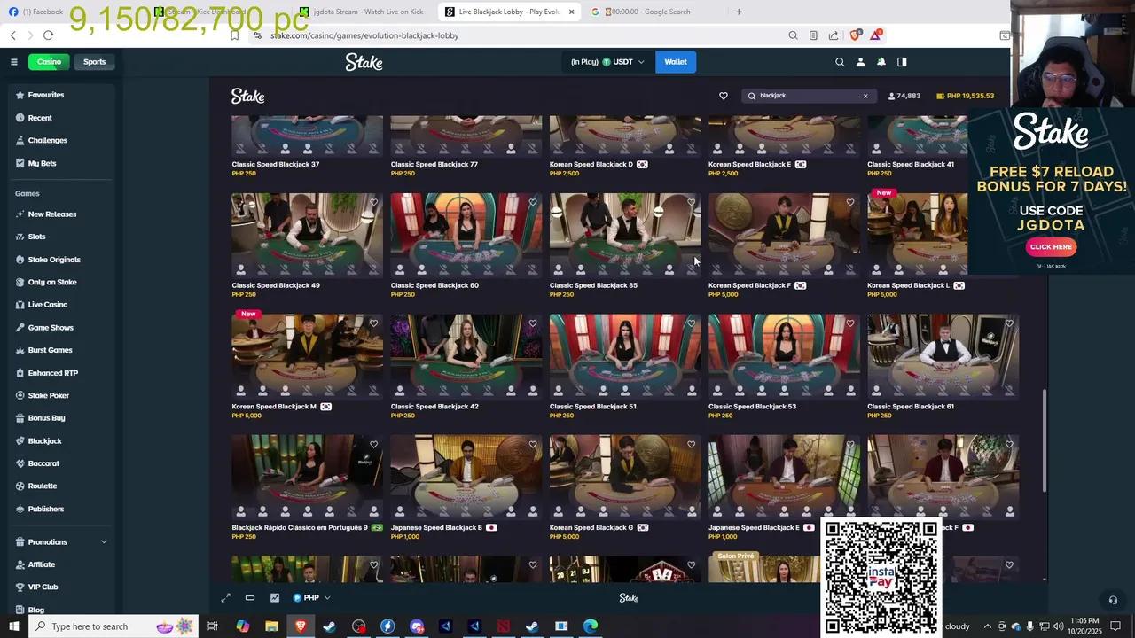Open the PHP currency dropdown below the game
The width and height of the screenshot is (1135, 638).
[311, 598]
